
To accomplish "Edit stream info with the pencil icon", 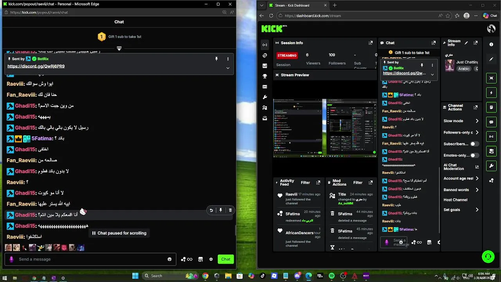I will coord(466,43).
